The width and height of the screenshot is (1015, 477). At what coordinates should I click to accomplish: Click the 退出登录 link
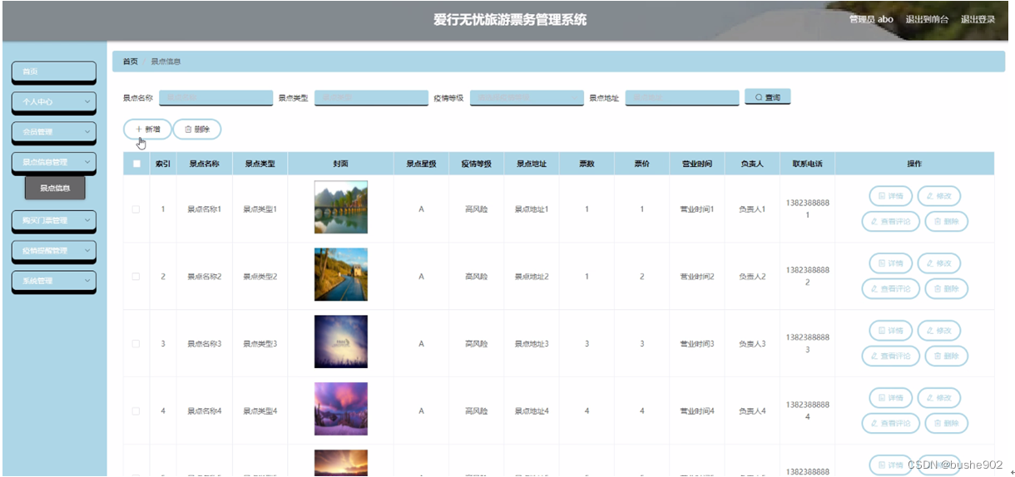978,19
